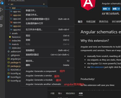Expand the assets folder
Image resolution: width=121 pixels, height=98 pixels.
10,33
